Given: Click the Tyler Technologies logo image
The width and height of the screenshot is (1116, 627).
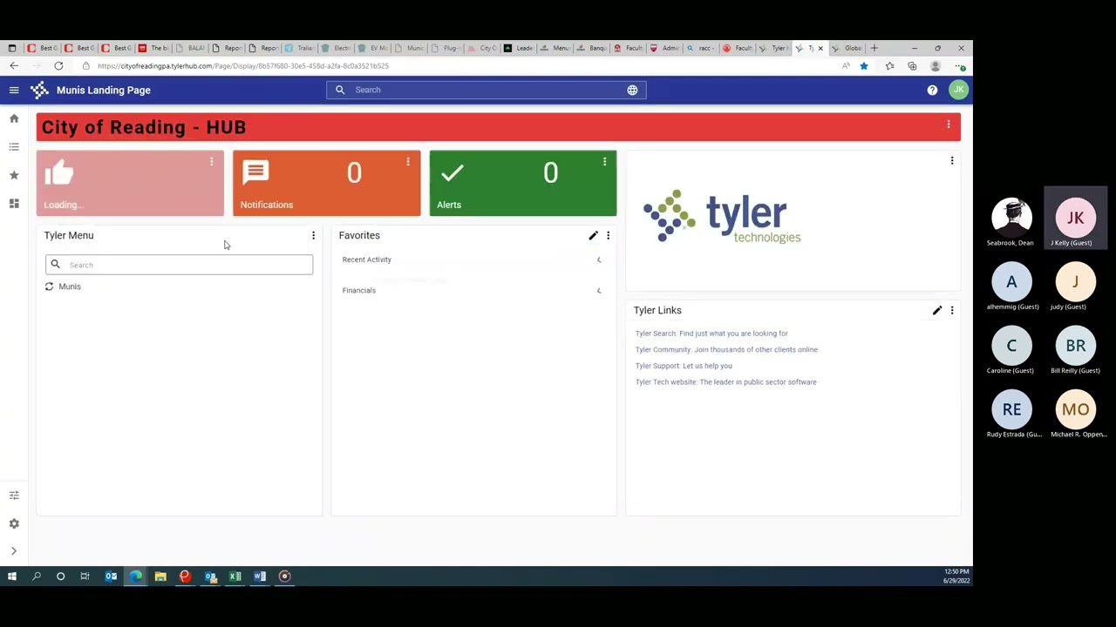Looking at the screenshot, I should pos(722,216).
